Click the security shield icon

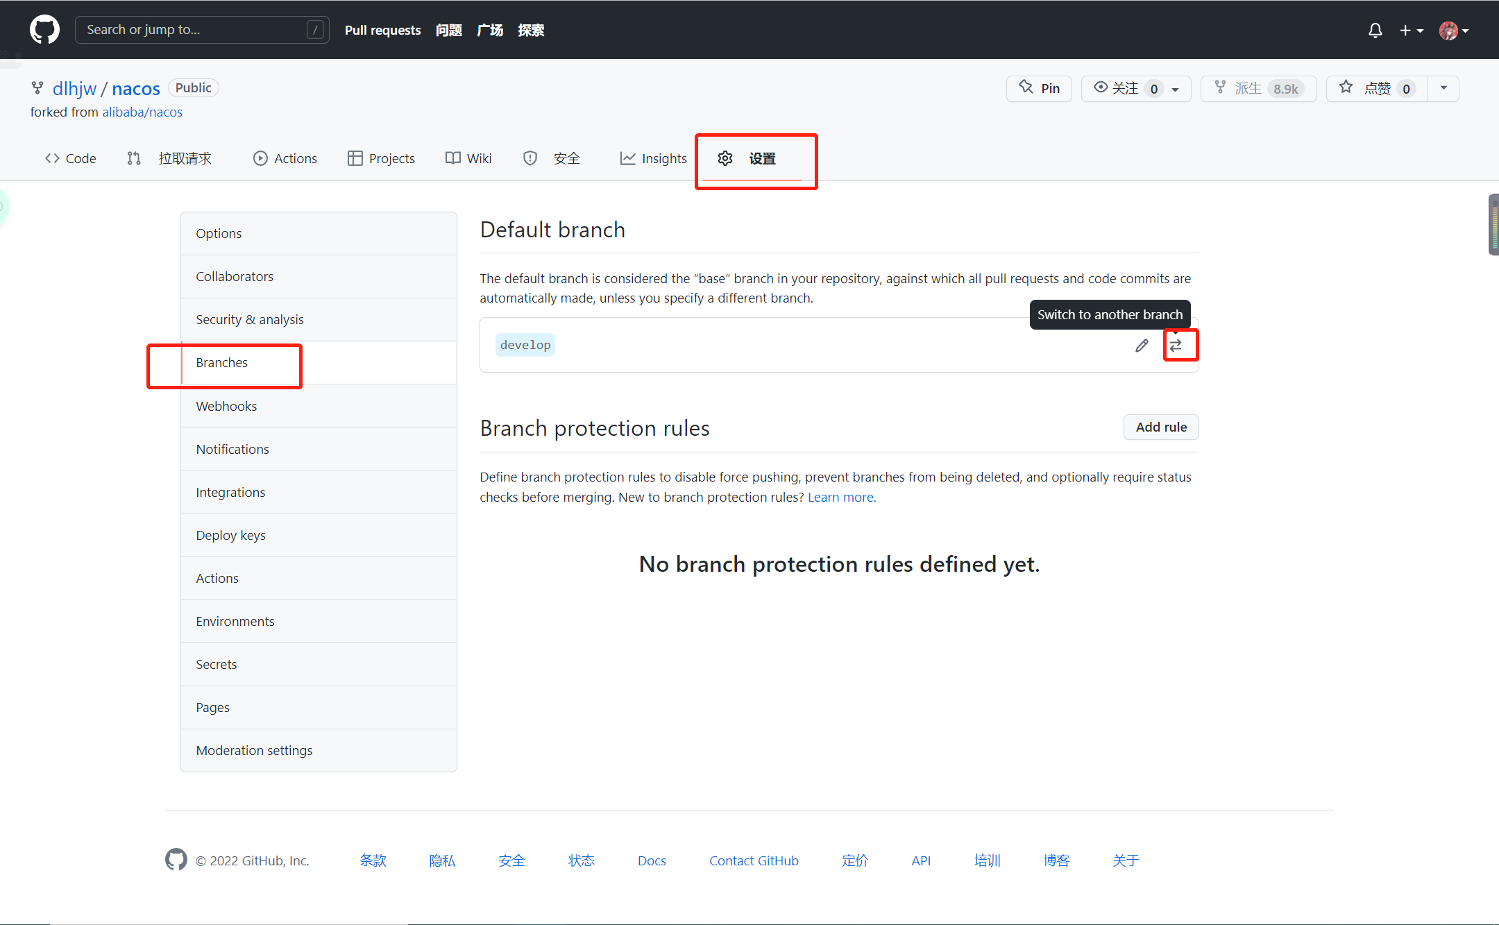tap(530, 158)
